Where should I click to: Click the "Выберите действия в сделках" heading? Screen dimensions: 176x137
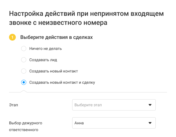click(x=56, y=37)
